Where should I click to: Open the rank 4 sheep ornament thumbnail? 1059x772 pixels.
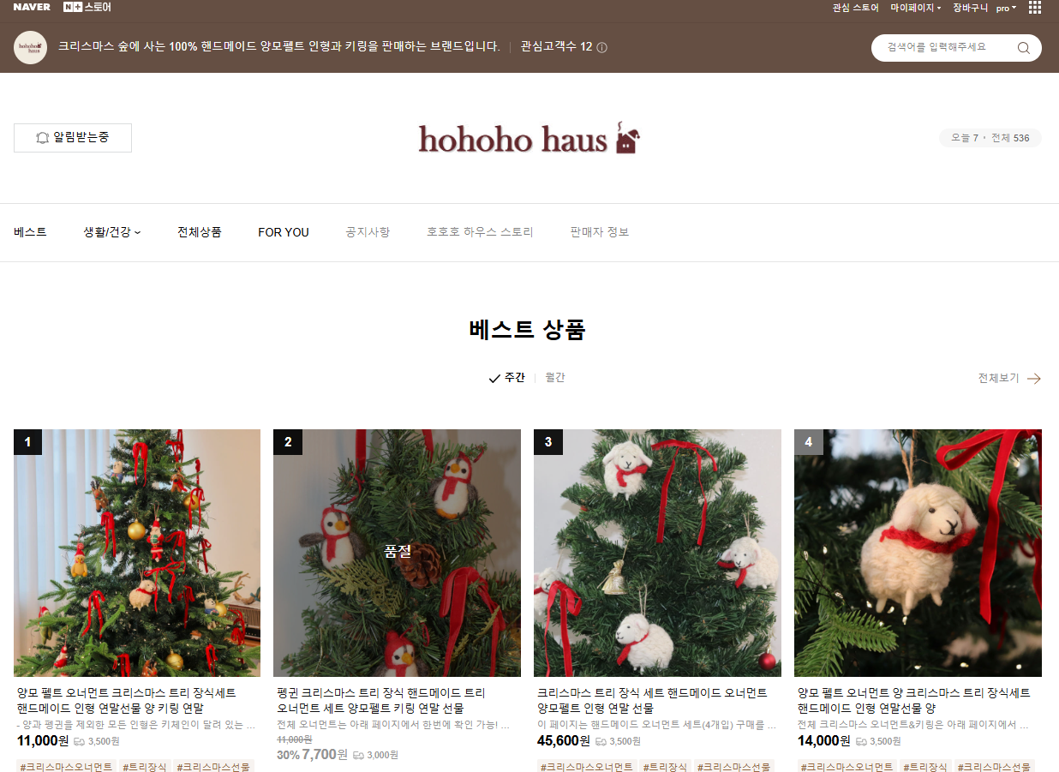click(918, 554)
